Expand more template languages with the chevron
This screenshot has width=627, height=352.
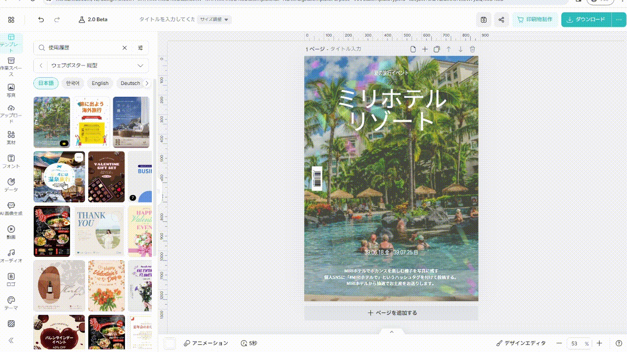pos(146,83)
